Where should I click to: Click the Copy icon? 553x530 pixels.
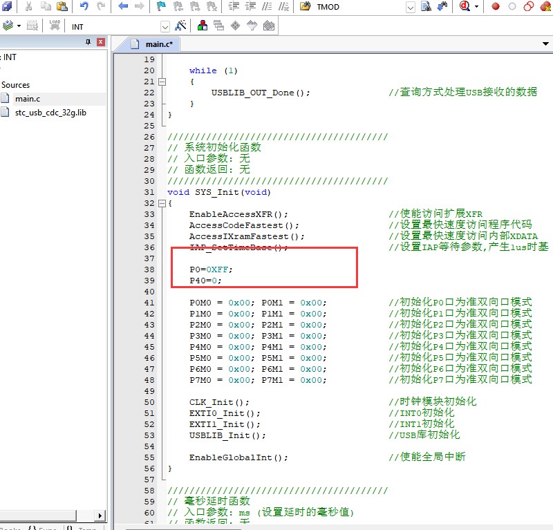click(x=46, y=6)
